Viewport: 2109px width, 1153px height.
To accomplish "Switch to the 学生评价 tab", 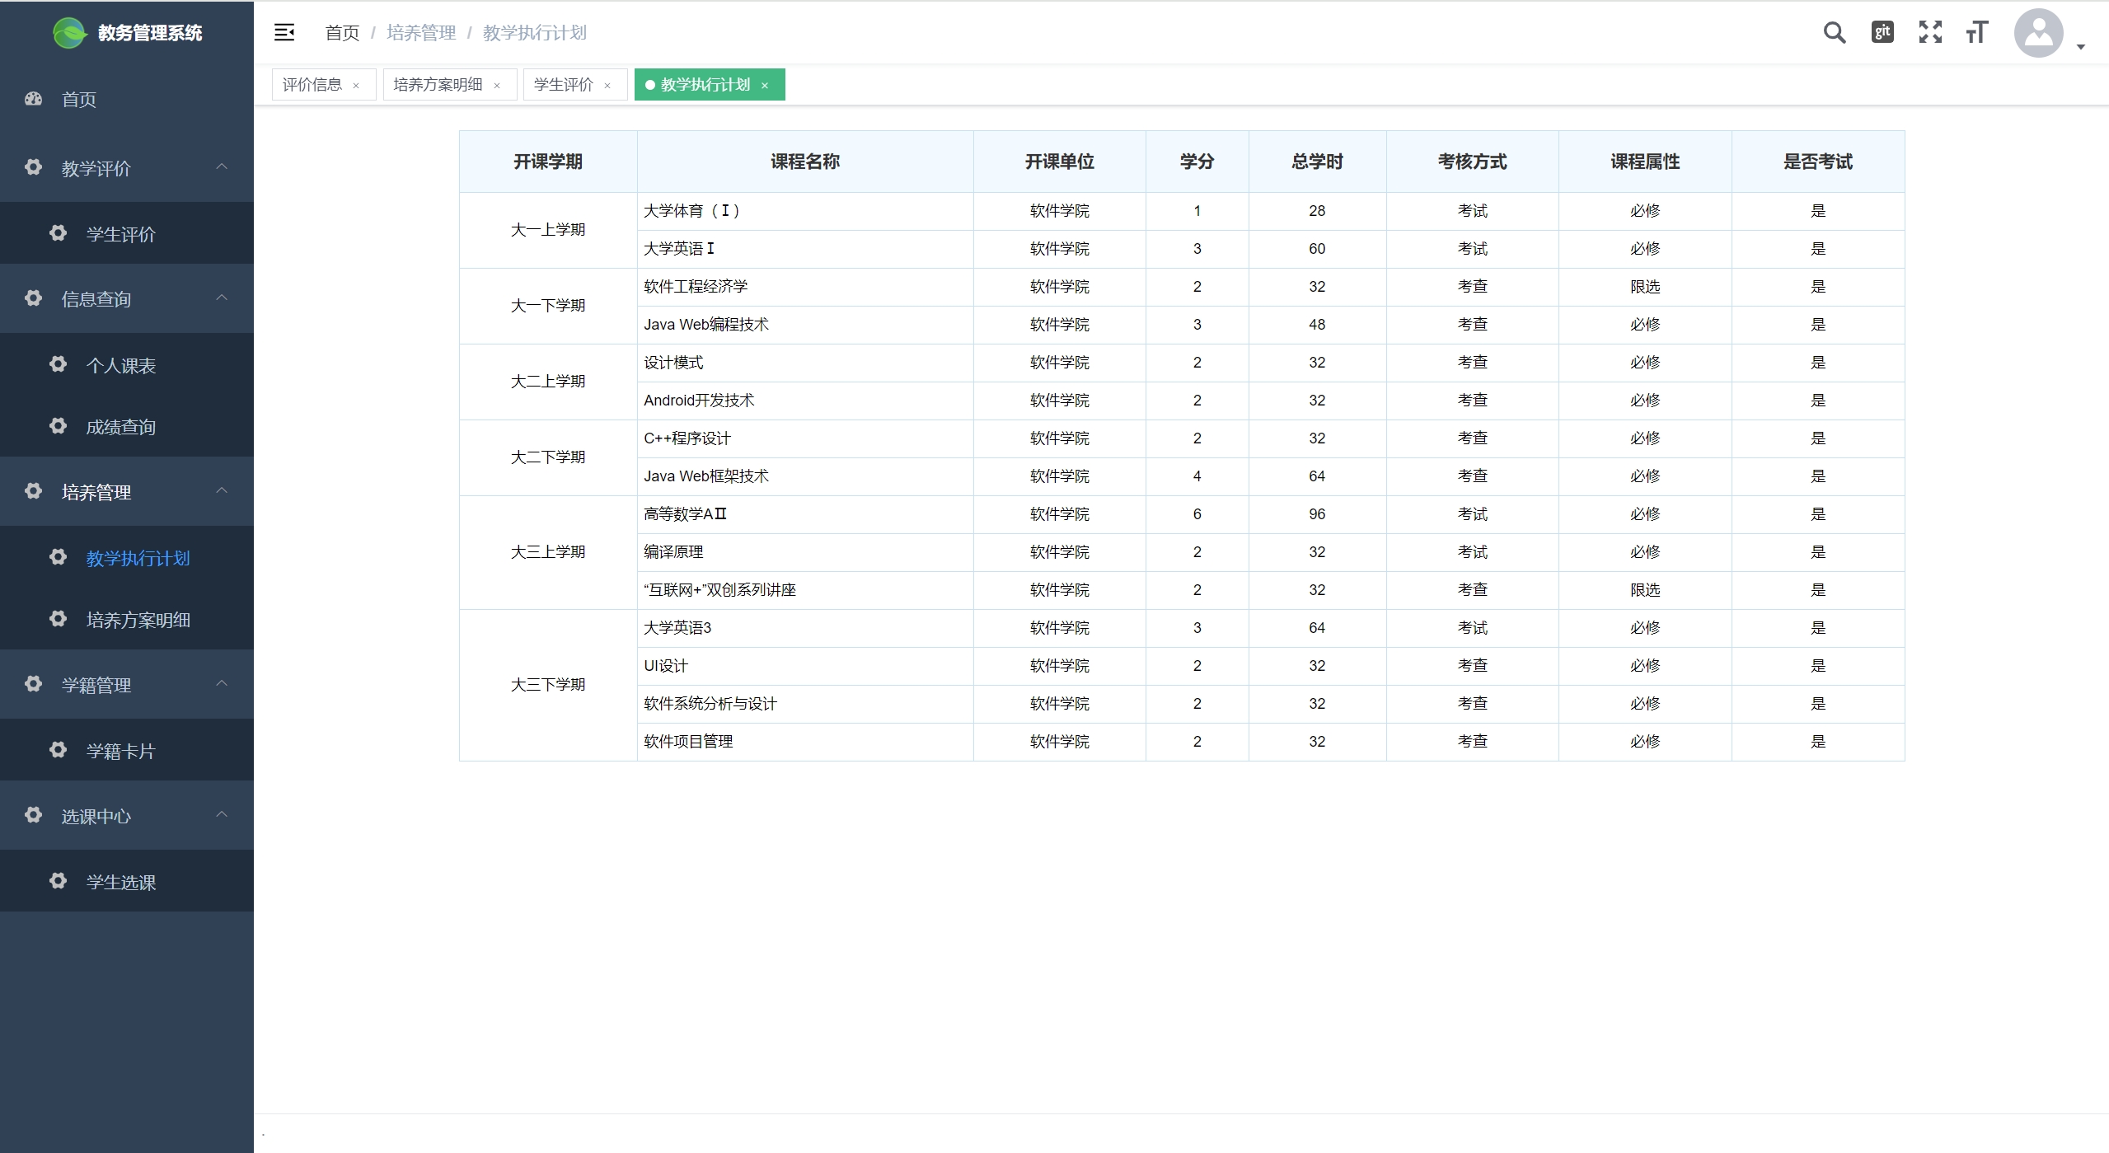I will 563,85.
